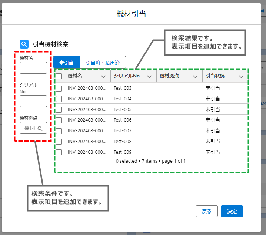This screenshot has height=235, width=273.
Task: Select the Test-005 serial number cell
Action: pyautogui.click(x=123, y=110)
